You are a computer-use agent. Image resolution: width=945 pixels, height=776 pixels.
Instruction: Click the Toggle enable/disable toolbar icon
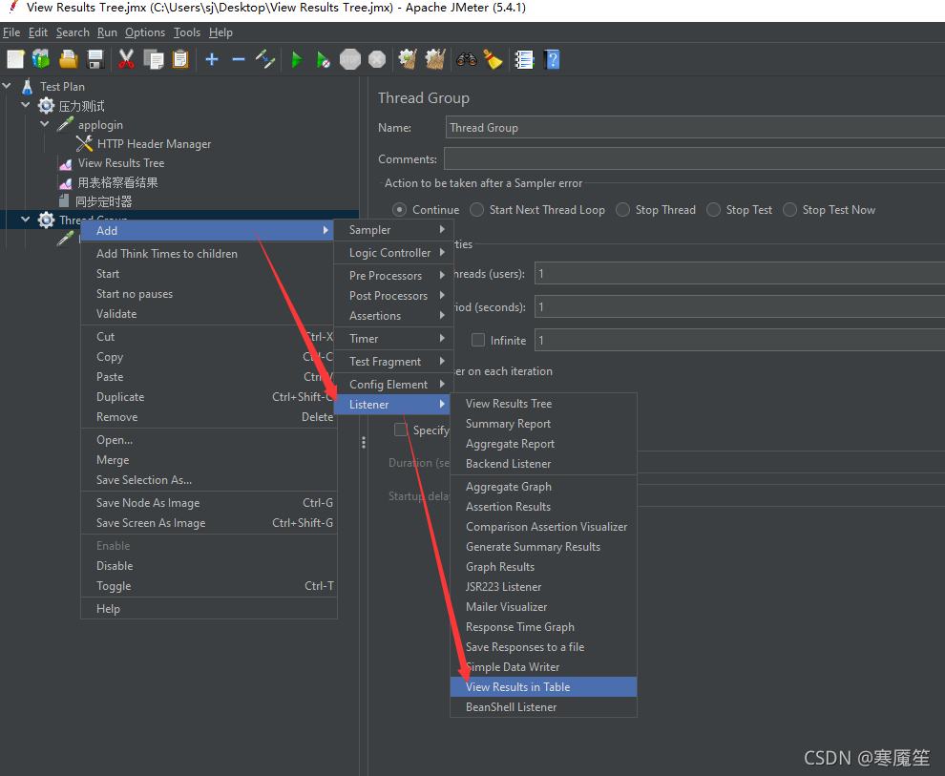point(264,59)
